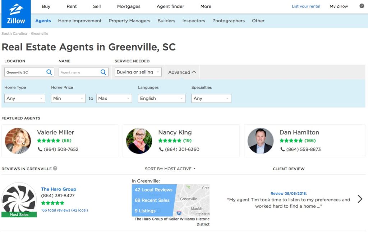Click the List your rental link

point(306,6)
